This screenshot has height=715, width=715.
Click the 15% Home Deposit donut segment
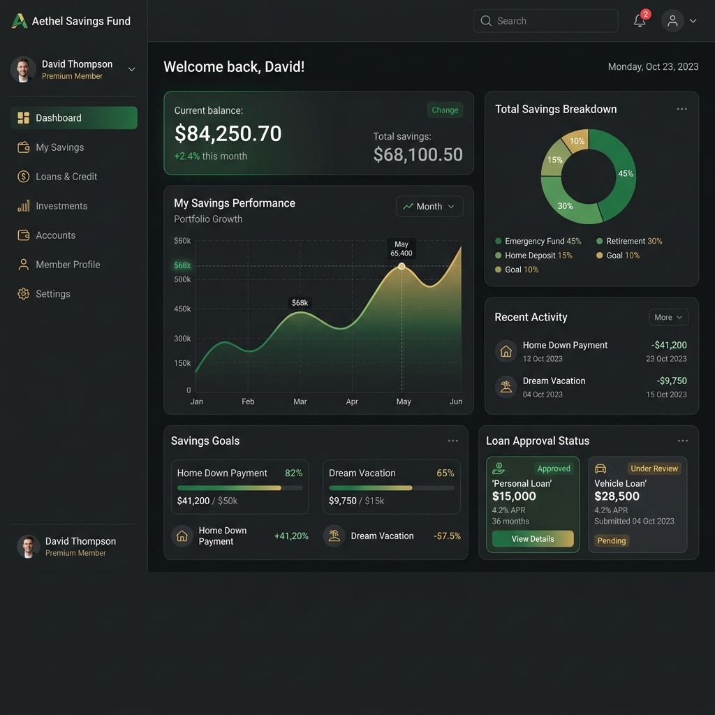point(554,159)
